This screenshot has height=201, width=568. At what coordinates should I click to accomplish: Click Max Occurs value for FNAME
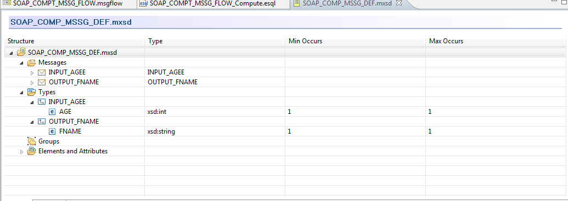(x=430, y=131)
